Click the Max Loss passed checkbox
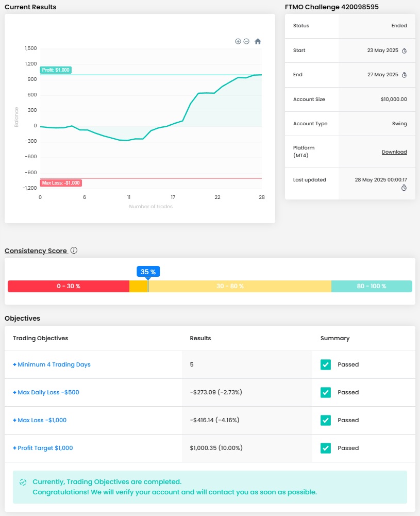The width and height of the screenshot is (420, 516). pos(326,420)
